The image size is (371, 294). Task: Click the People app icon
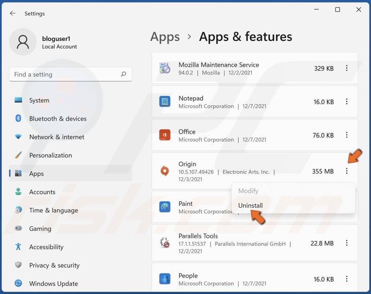click(x=165, y=279)
